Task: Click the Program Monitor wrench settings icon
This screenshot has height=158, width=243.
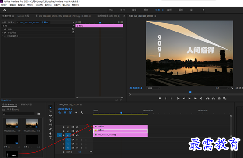Action: pyautogui.click(x=232, y=88)
